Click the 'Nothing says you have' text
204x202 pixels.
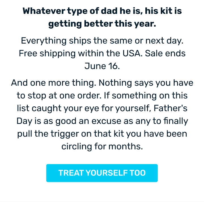click(x=146, y=83)
